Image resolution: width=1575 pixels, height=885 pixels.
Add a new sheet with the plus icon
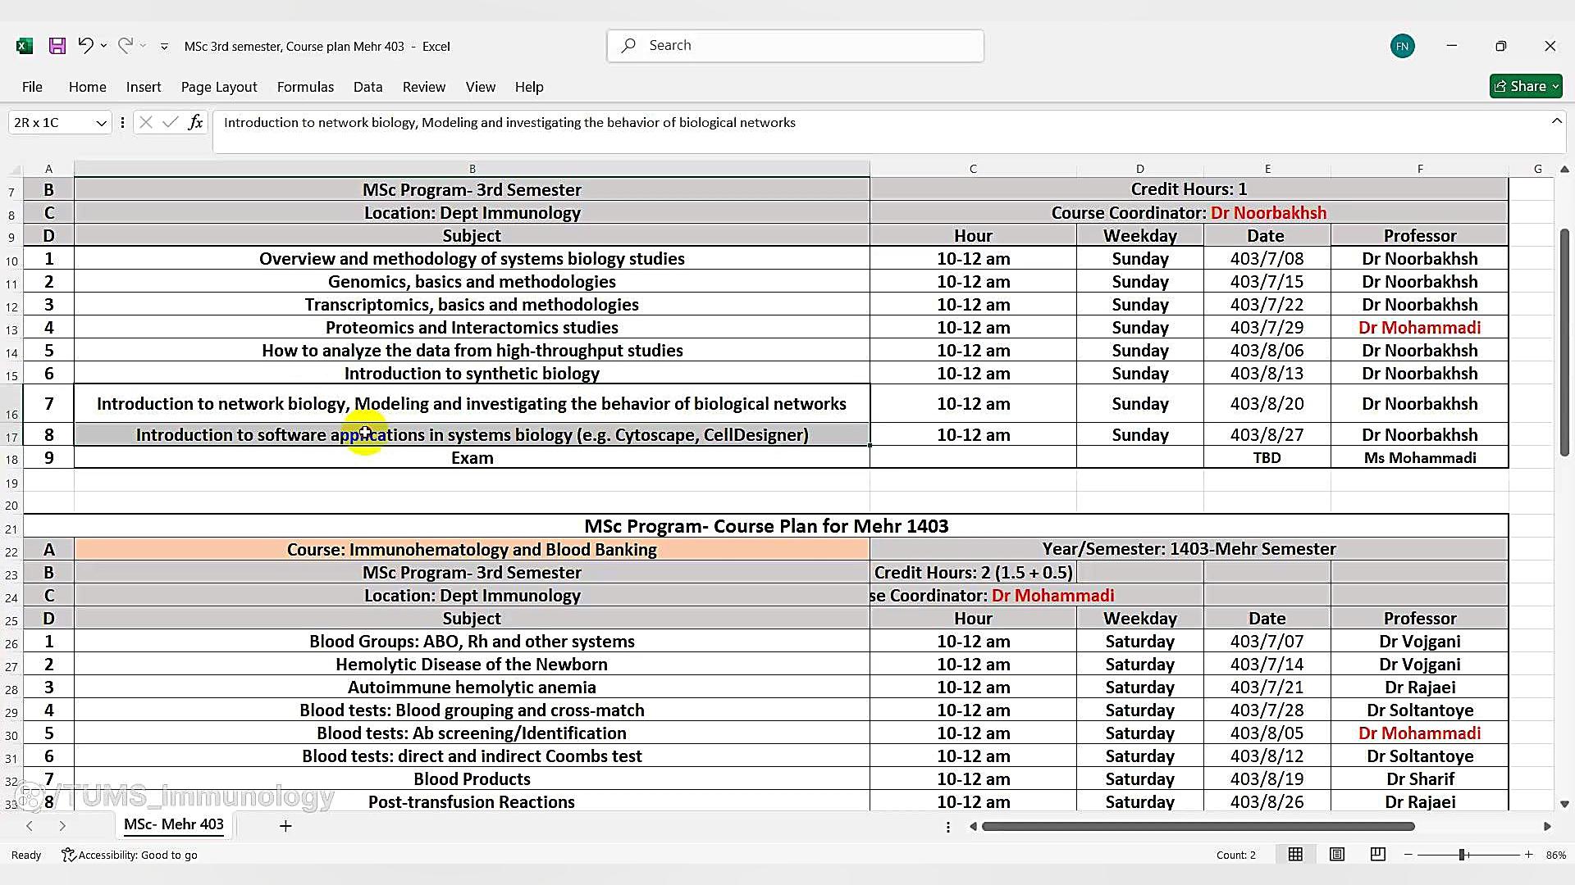click(x=285, y=826)
